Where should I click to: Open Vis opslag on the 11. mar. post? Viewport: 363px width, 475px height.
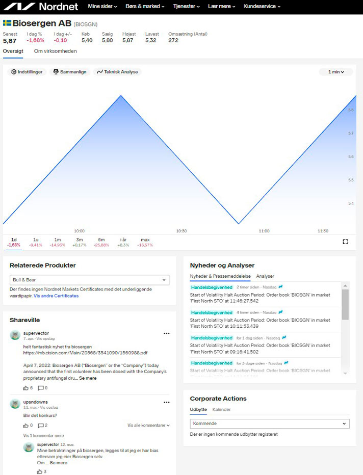pos(49,407)
